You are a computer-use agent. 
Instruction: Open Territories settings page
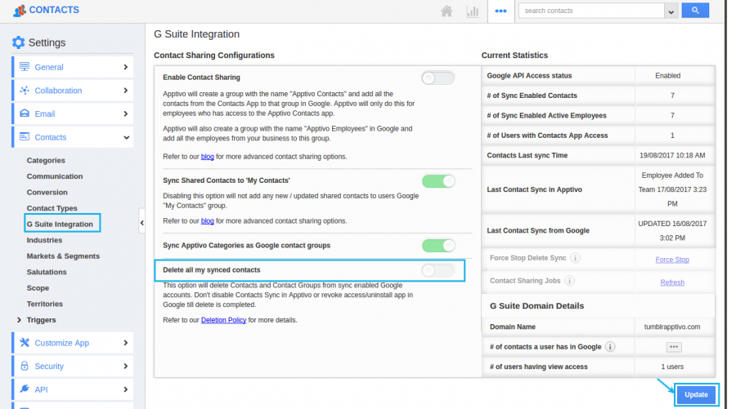click(x=45, y=304)
